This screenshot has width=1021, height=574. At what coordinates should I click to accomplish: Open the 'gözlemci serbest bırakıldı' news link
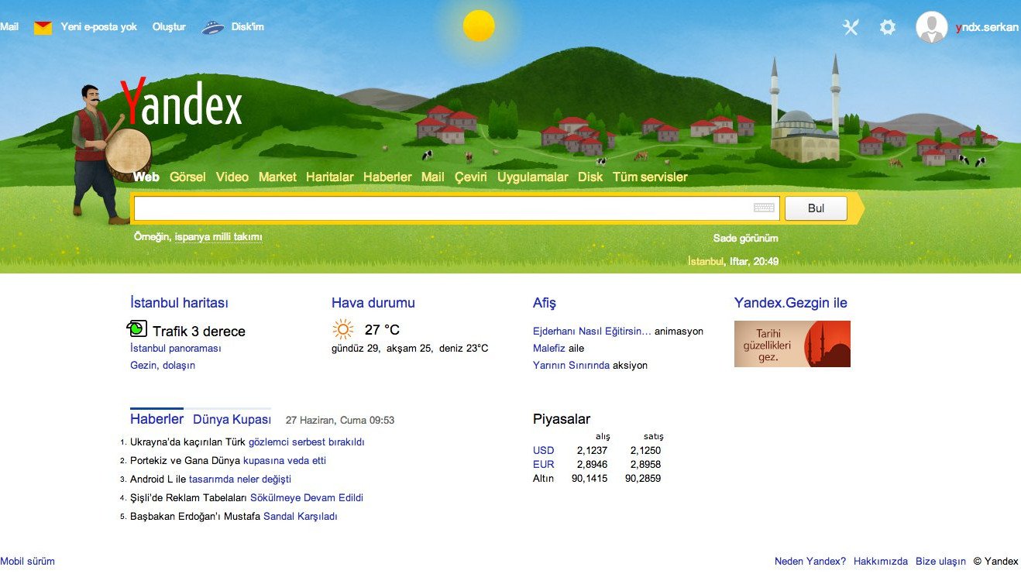click(307, 441)
